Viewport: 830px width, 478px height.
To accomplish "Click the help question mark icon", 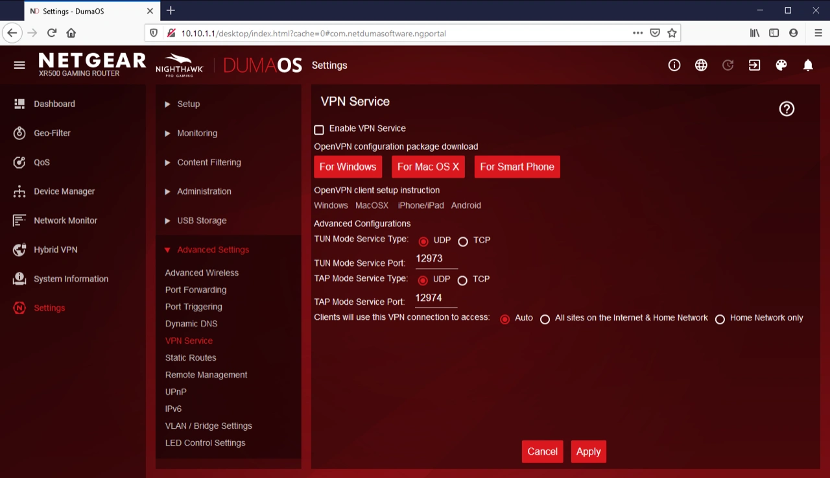I will [787, 109].
